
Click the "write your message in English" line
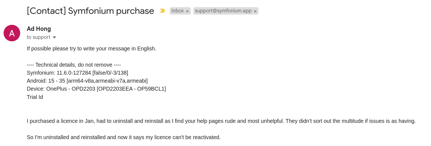click(92, 48)
